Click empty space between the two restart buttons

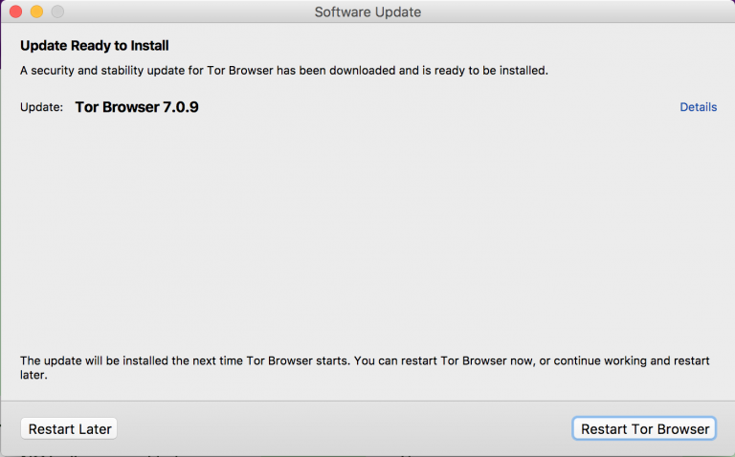click(345, 429)
